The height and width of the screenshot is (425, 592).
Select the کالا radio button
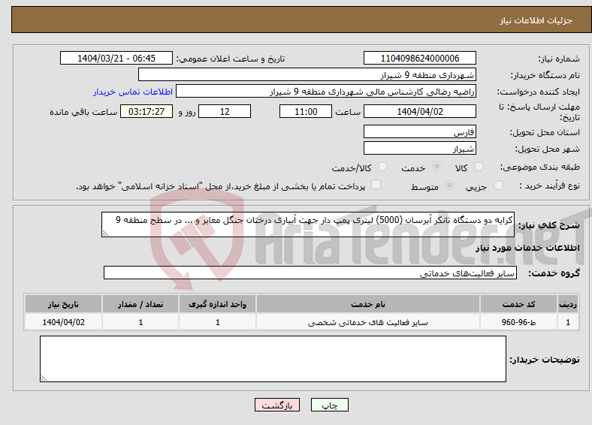coord(479,167)
